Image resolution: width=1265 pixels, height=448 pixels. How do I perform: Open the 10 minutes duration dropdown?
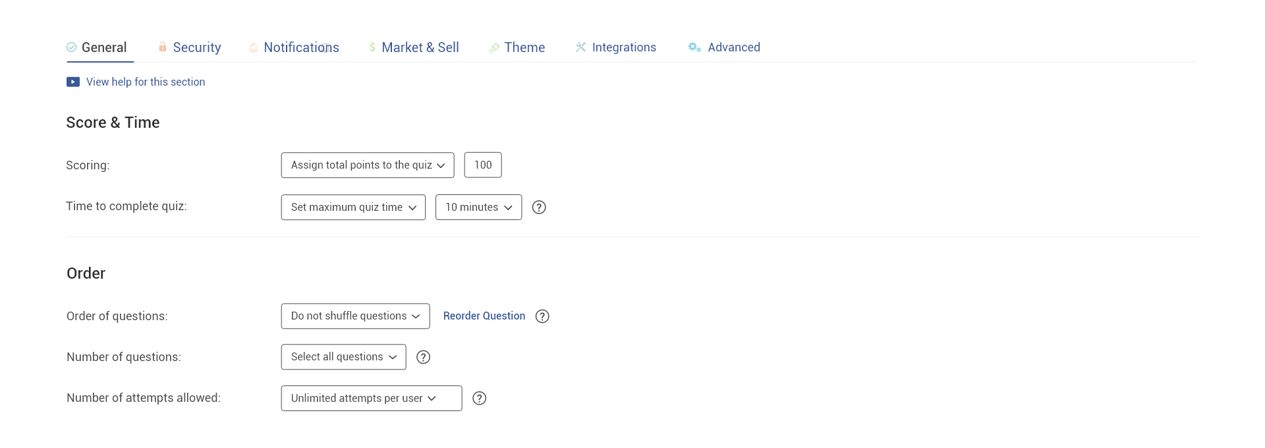478,208
